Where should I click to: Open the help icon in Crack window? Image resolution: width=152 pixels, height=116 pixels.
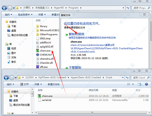click(146, 84)
